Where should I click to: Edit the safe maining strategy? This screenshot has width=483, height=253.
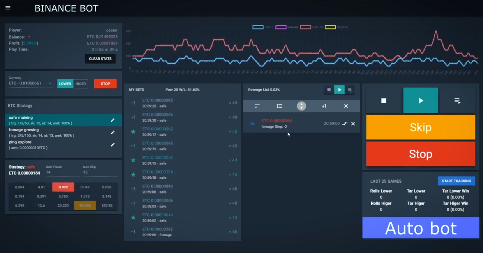coord(112,120)
